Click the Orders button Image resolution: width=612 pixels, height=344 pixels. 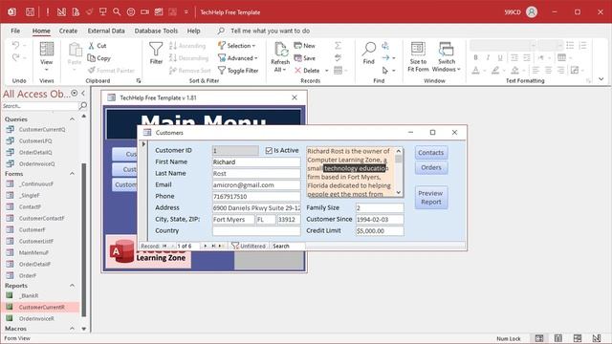[431, 167]
